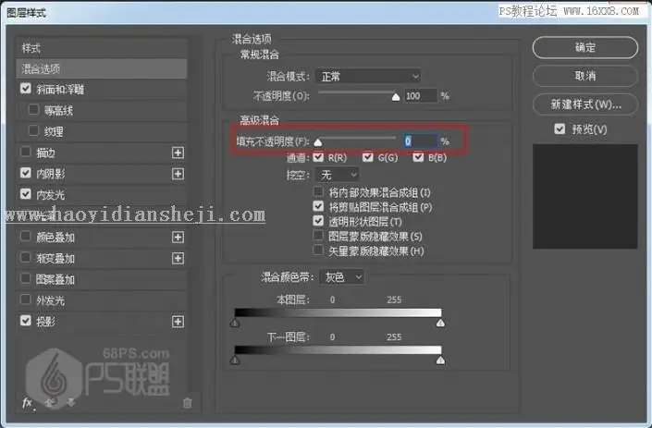Image resolution: width=652 pixels, height=428 pixels.
Task: Click the 填充不透明度 value field showing 0
Action: 421,141
